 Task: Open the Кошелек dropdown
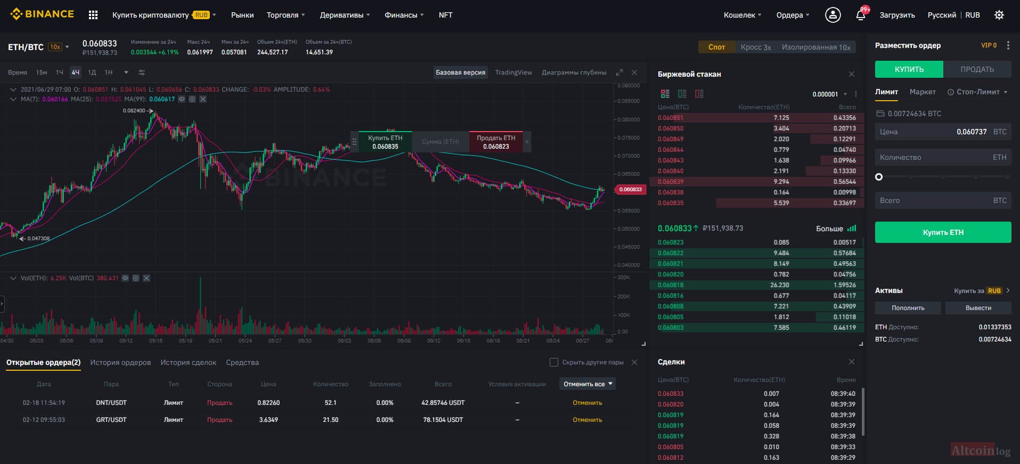(742, 15)
